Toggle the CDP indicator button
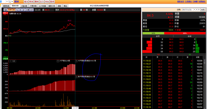The image size is (207, 109). pyautogui.click(x=32, y=10)
